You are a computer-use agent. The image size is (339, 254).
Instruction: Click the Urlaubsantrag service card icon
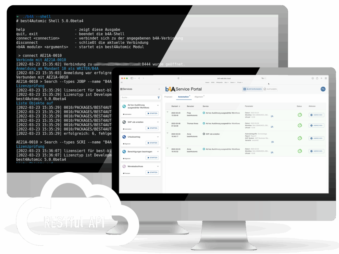pyautogui.click(x=124, y=137)
